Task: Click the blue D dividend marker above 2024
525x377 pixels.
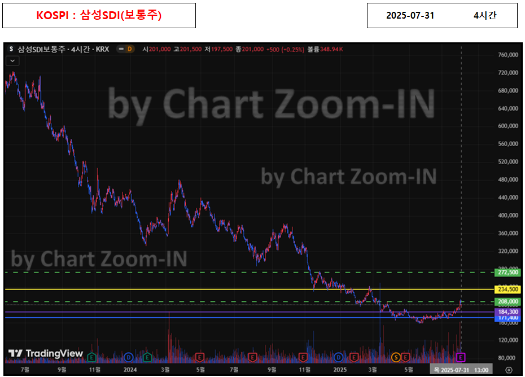Action: (x=129, y=358)
